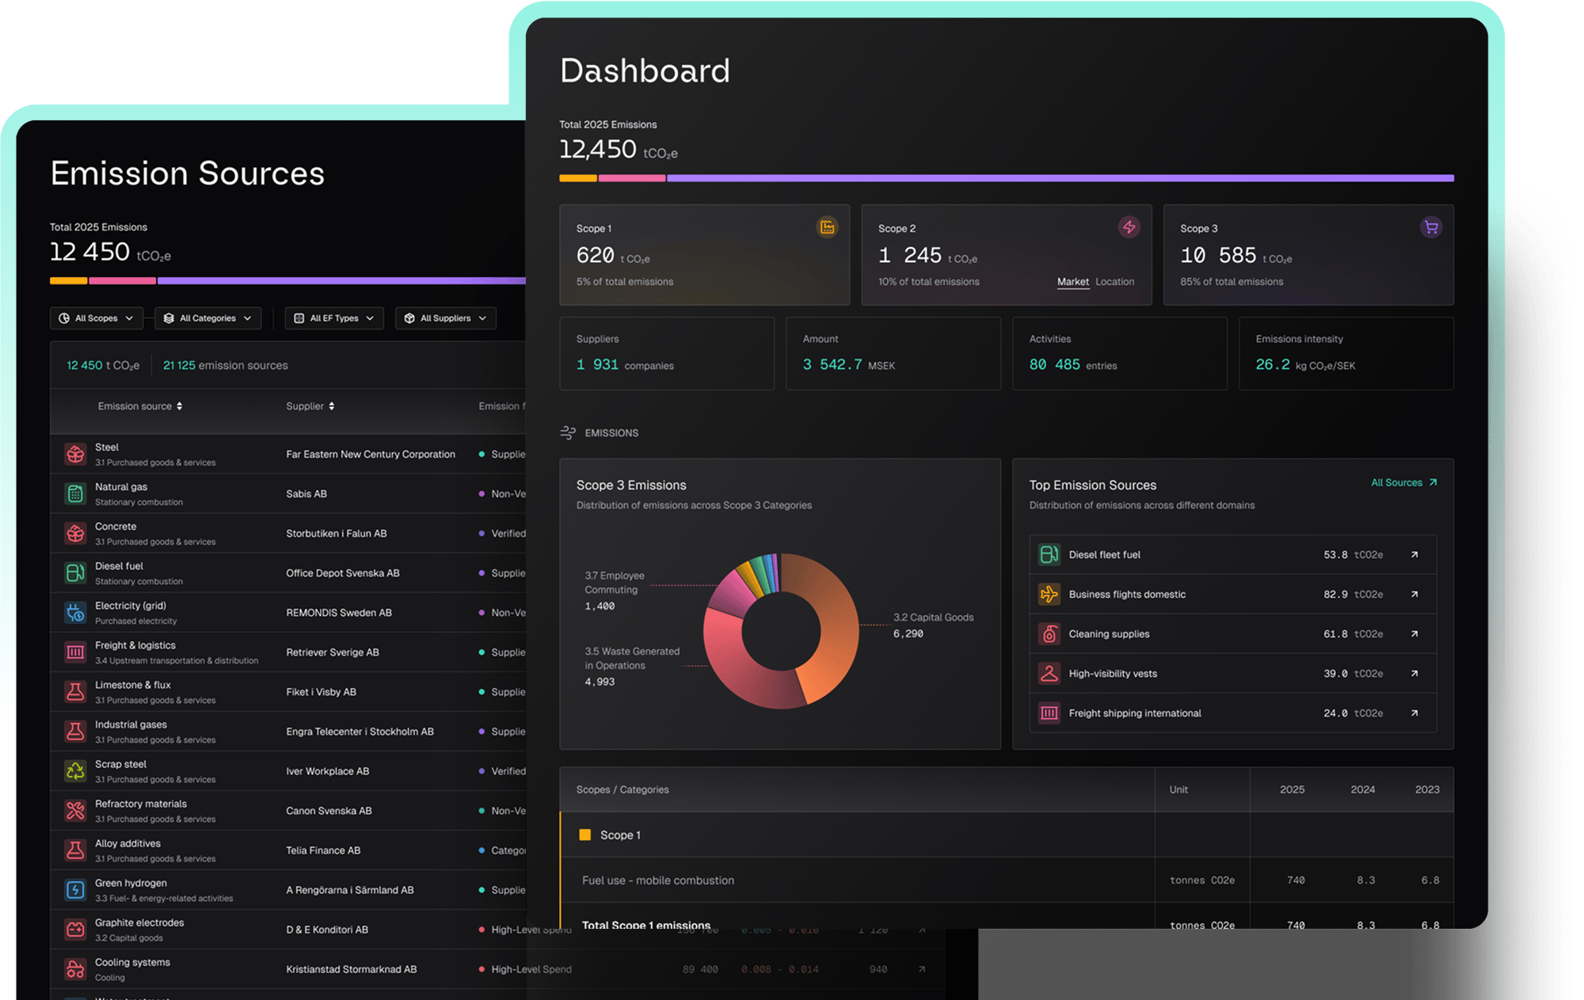The image size is (1584, 1000).
Task: Open arrow for Diesel fleet fuel row
Action: (x=1415, y=554)
